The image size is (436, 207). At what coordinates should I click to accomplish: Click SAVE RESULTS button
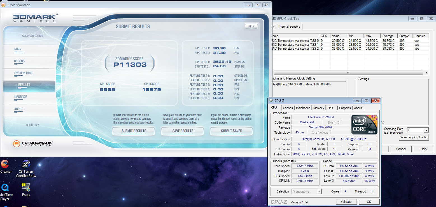(x=183, y=131)
